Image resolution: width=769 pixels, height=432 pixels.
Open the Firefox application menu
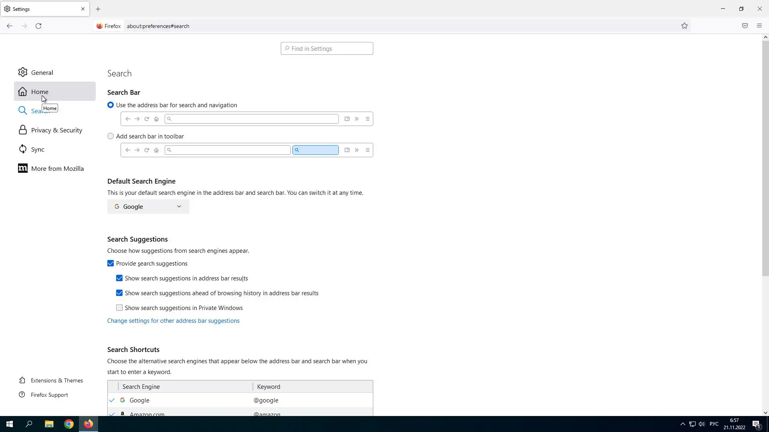(759, 26)
